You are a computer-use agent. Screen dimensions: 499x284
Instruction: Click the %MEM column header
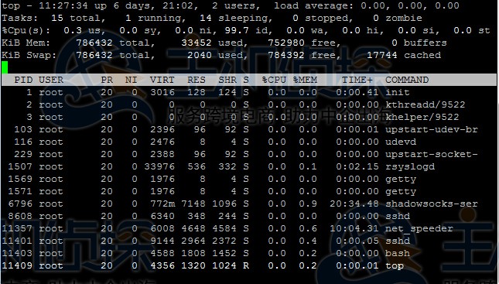click(x=305, y=80)
